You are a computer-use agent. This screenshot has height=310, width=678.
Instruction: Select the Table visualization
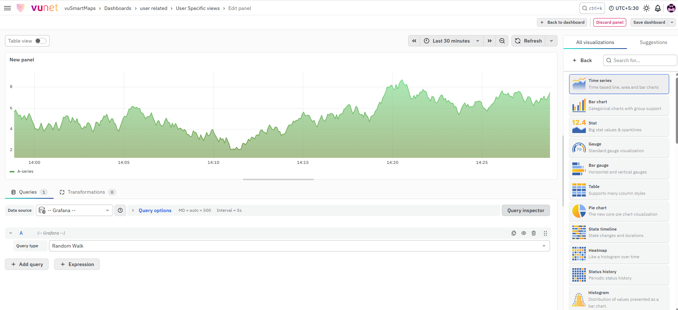(619, 190)
